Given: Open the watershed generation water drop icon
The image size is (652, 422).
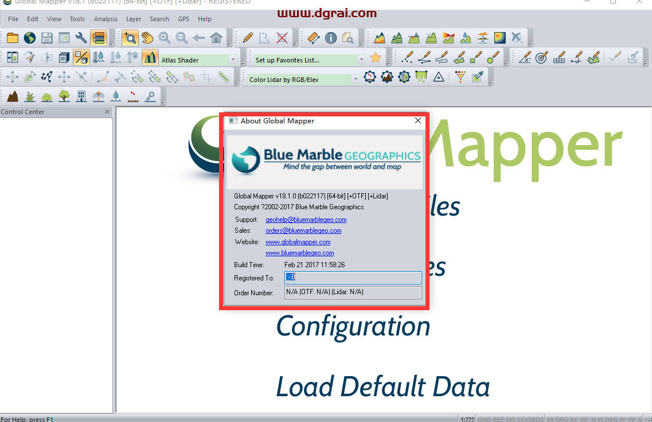Looking at the screenshot, I should point(466,38).
